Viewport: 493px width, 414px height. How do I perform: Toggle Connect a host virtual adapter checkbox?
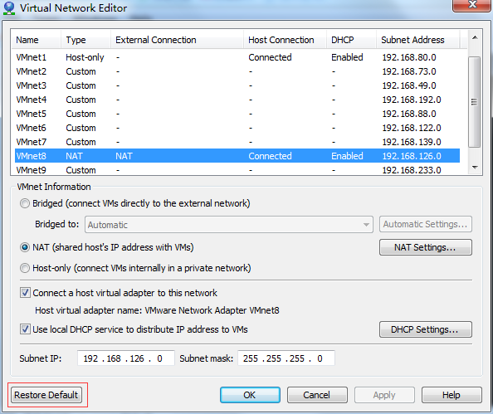point(25,293)
